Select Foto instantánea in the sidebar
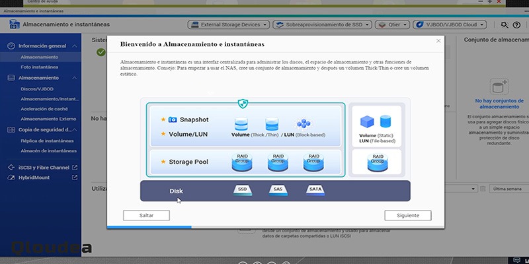The width and height of the screenshot is (529, 264). coord(40,67)
